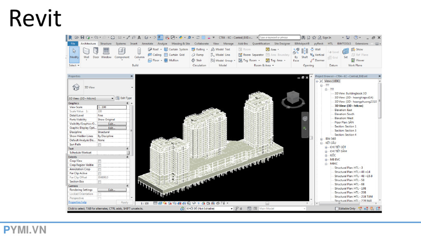Select the Model Line tool
This screenshot has height=236, width=421.
coord(220,55)
